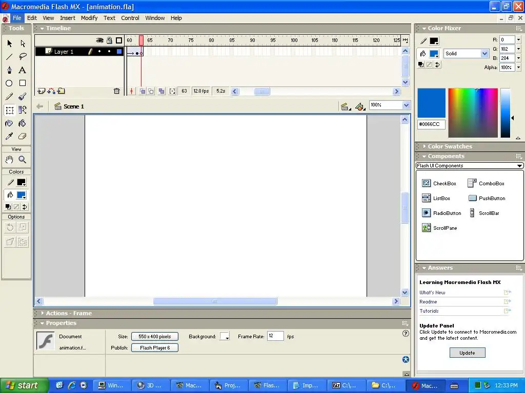Toggle Onion Skin Outlines
Image resolution: width=525 pixels, height=393 pixels.
(151, 91)
